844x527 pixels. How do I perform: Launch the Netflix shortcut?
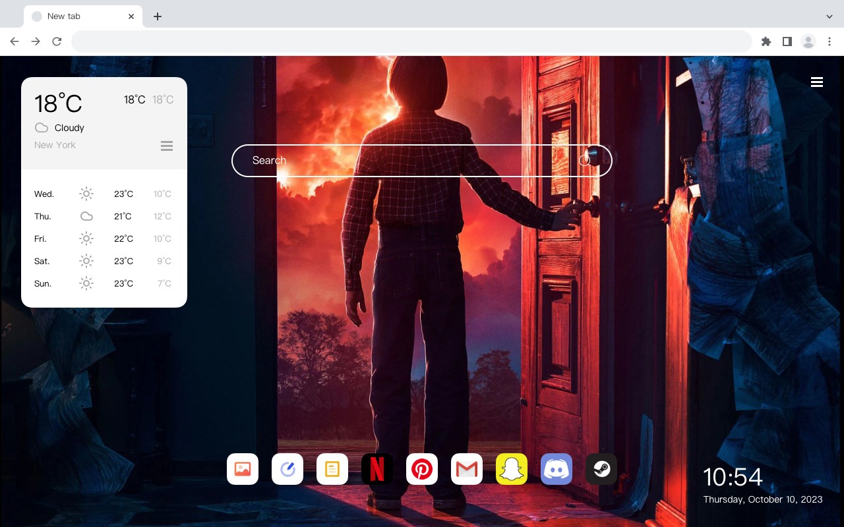coord(377,469)
